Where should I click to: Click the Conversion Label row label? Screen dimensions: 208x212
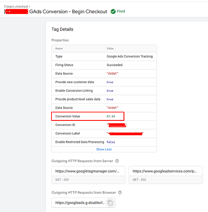coord(67,134)
